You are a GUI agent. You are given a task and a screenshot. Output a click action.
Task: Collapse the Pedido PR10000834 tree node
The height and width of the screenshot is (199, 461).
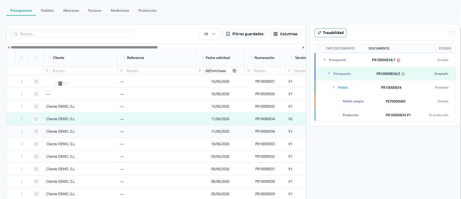point(334,88)
